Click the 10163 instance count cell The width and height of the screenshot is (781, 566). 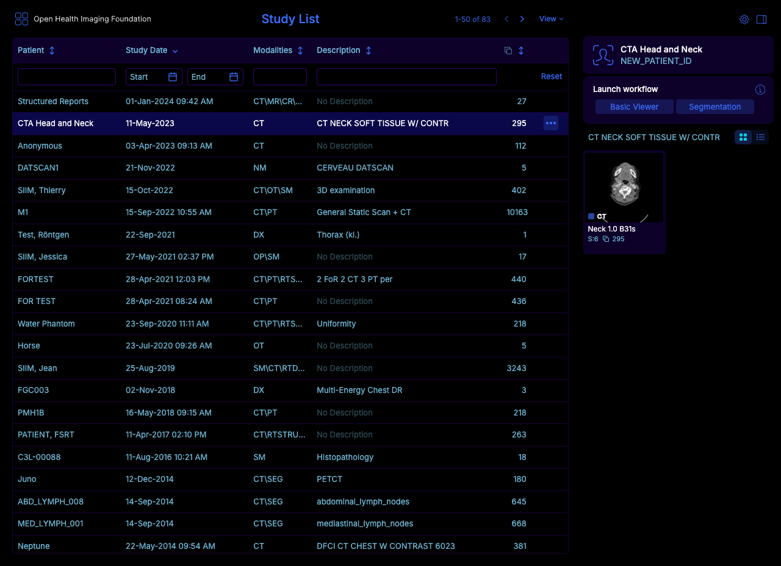coord(517,212)
